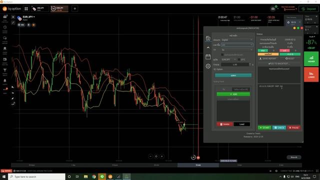Open the Home icon in bot window

208,38
